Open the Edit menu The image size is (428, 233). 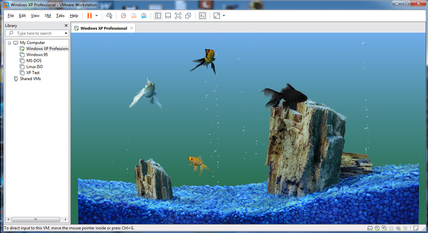22,16
